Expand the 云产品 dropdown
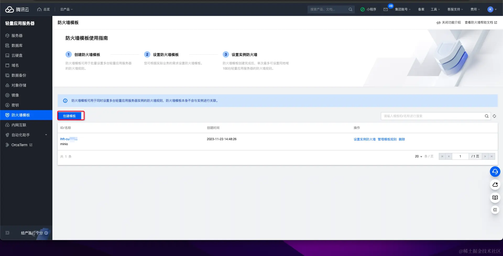The image size is (503, 256). 67,9
